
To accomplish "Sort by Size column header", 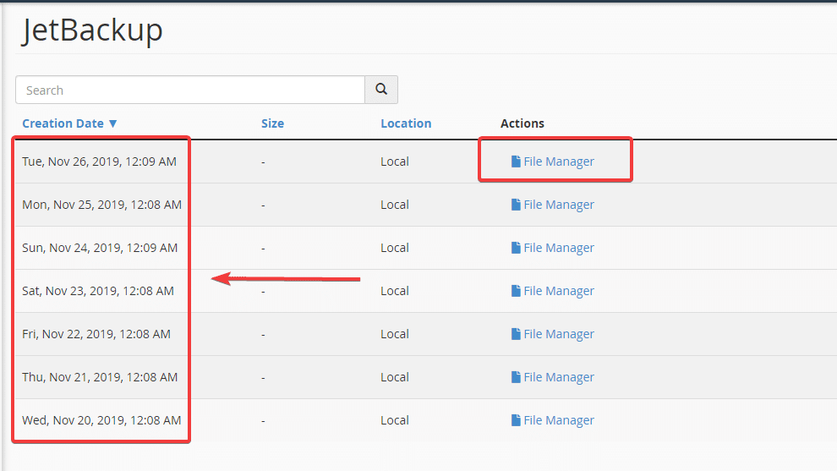I will (272, 123).
